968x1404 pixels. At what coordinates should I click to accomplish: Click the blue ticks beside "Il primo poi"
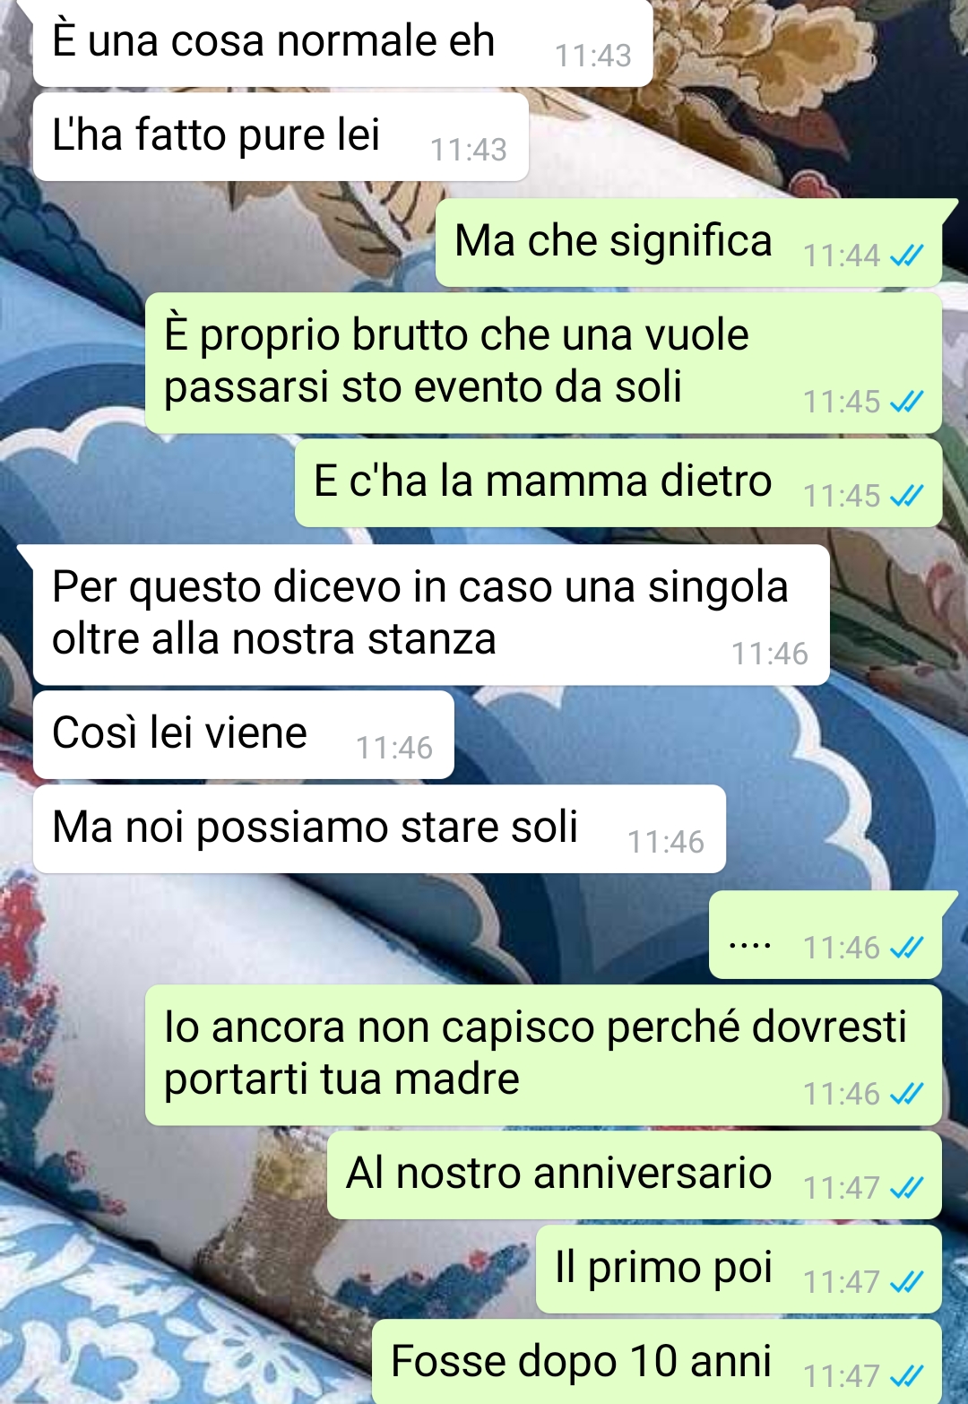pyautogui.click(x=906, y=1283)
